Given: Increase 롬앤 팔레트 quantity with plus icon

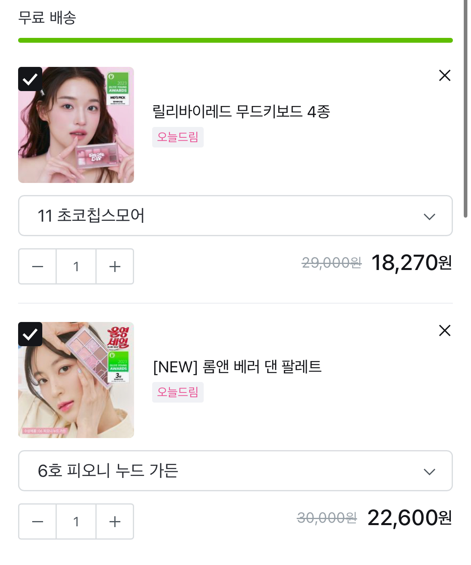Looking at the screenshot, I should point(115,521).
